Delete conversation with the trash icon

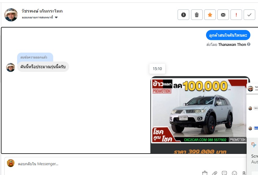[197, 15]
